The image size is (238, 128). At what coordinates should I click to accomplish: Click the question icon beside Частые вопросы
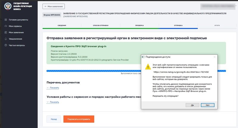pyautogui.click(x=6, y=45)
